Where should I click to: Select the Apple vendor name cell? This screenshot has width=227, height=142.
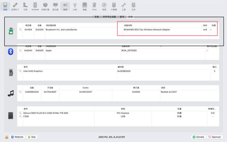(49, 51)
